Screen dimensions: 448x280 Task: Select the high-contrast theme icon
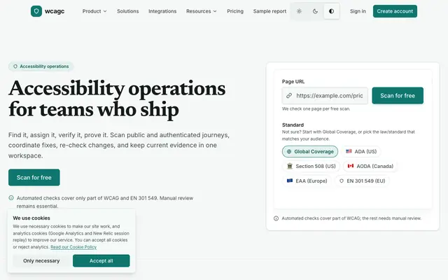pos(331,11)
